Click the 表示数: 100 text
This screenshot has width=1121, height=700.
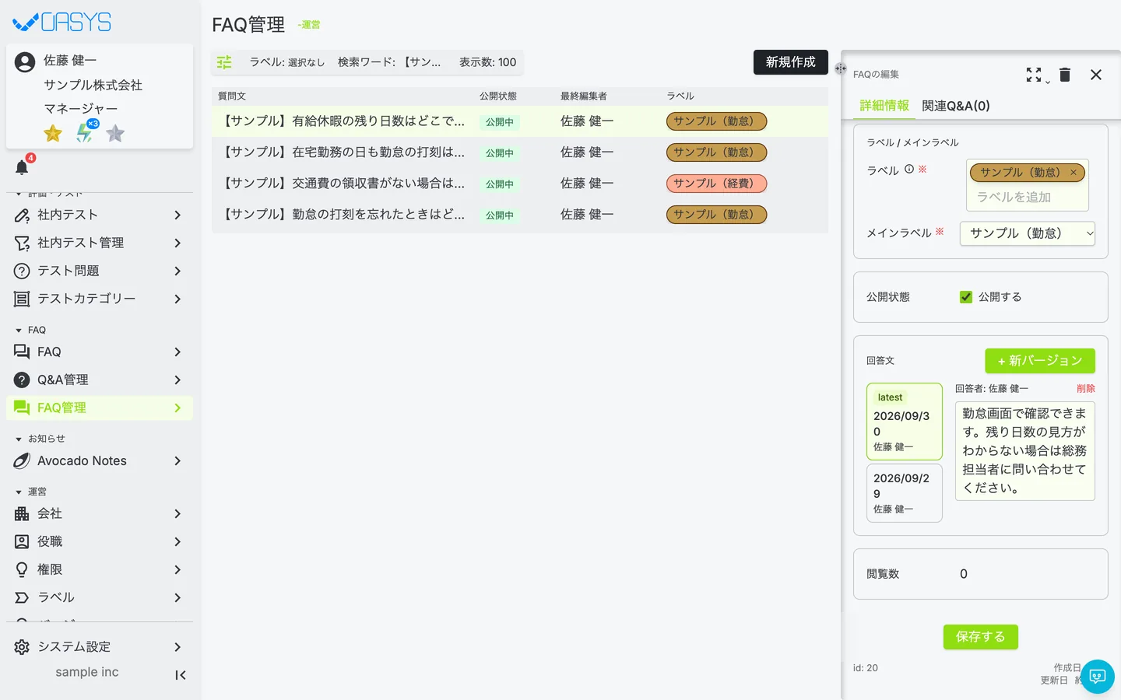tap(487, 62)
